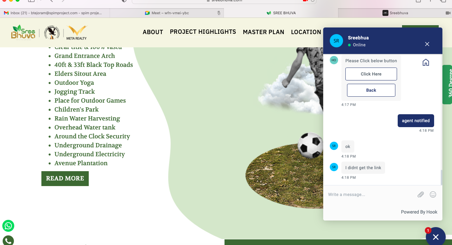
Task: Open the ABOUT menu item
Action: 153,32
